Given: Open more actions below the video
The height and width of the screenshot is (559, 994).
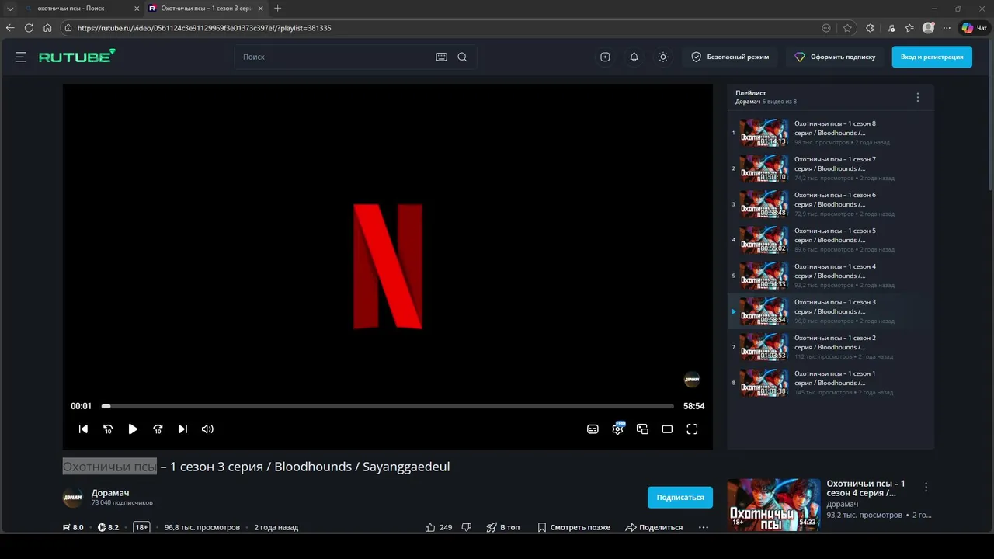Looking at the screenshot, I should click(x=703, y=527).
